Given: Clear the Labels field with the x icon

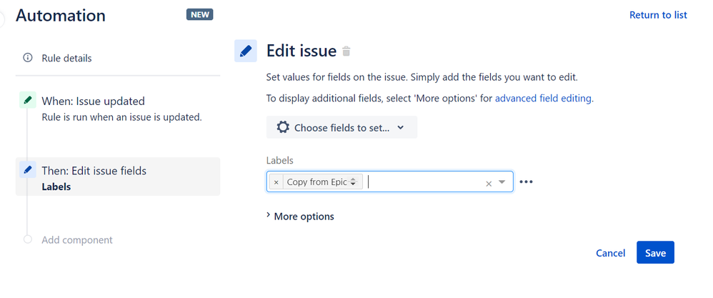Looking at the screenshot, I should coord(489,184).
